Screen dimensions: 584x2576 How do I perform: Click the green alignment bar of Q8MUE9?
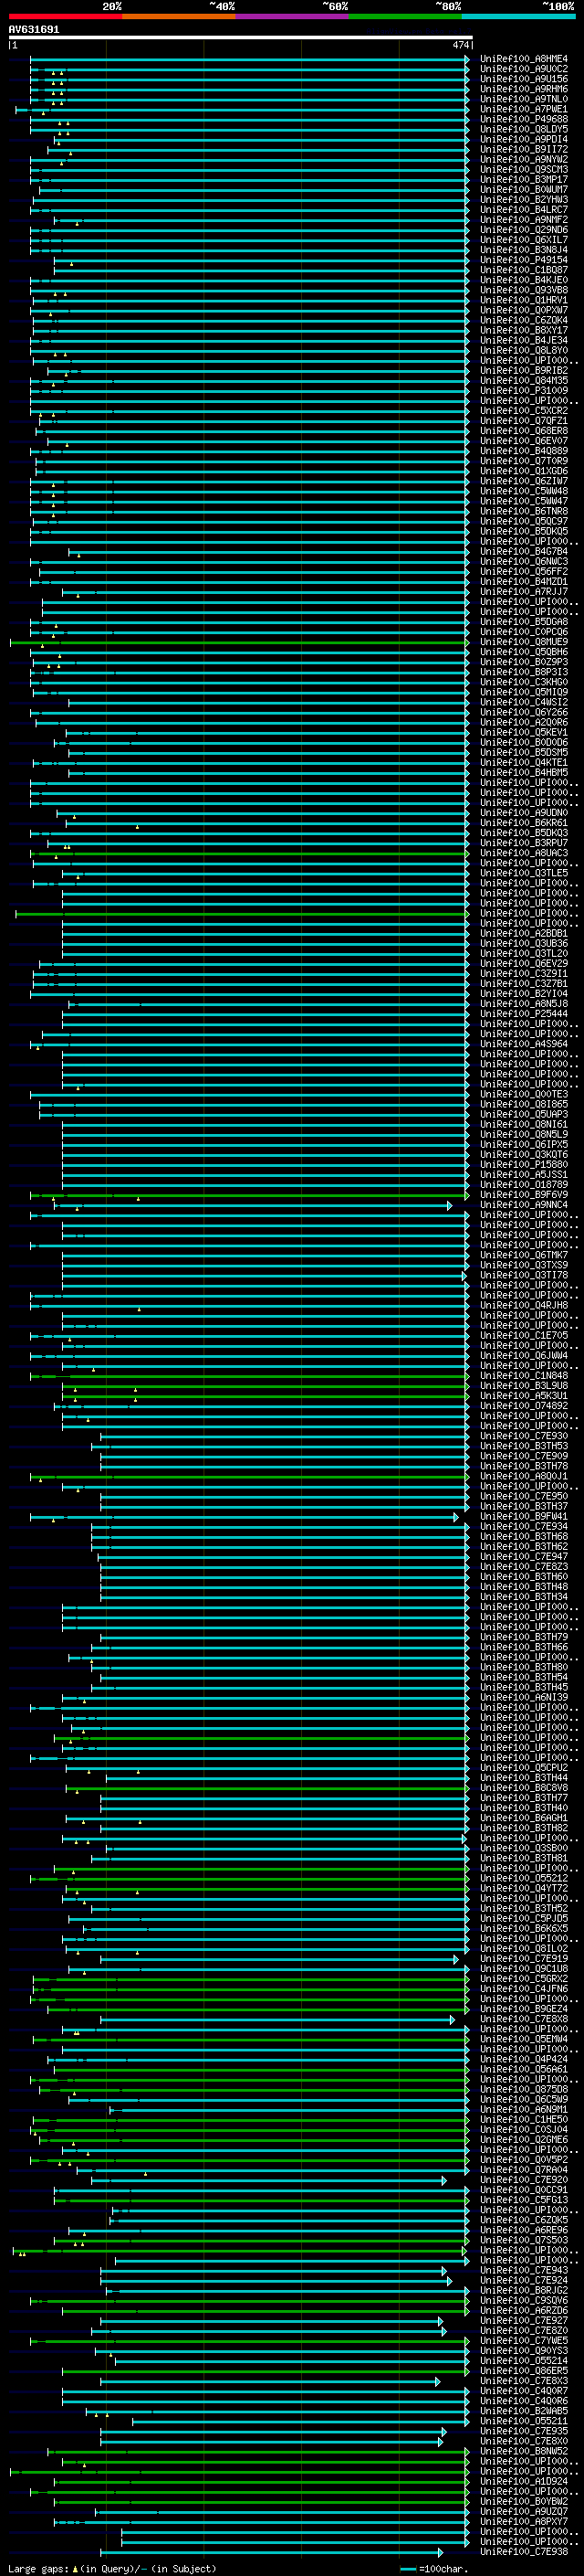coord(240,642)
